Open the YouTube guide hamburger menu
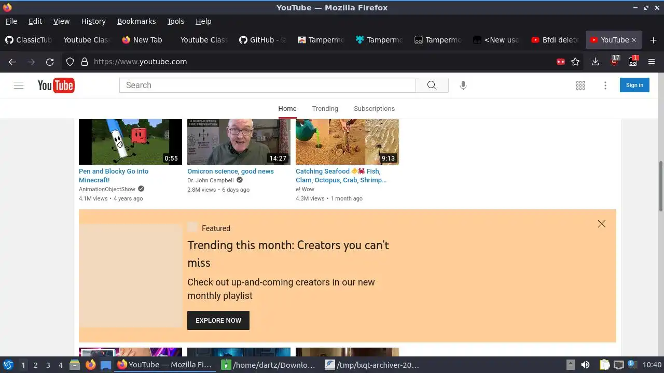This screenshot has width=664, height=373. pos(19,85)
